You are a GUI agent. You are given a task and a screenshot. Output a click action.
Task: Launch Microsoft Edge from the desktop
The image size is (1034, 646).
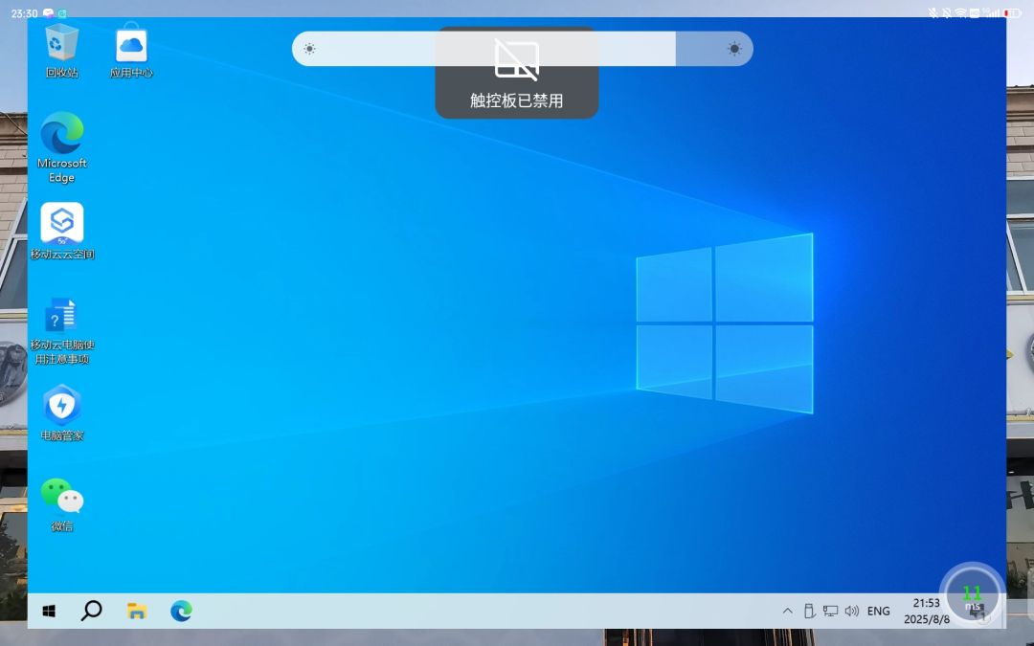point(62,147)
